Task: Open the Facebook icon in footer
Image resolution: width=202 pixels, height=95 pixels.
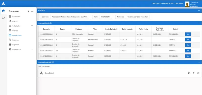Action: [x=194, y=73]
